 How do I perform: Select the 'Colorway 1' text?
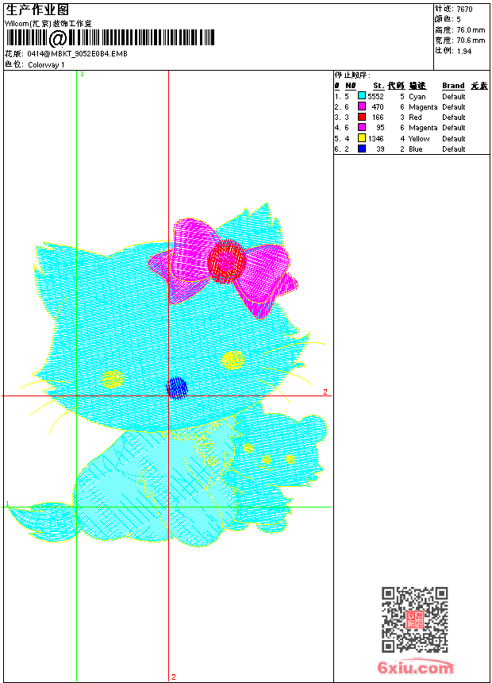(46, 65)
